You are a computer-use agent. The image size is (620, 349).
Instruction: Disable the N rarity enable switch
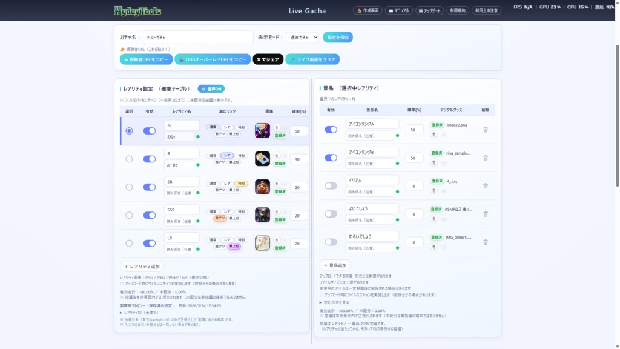(150, 131)
